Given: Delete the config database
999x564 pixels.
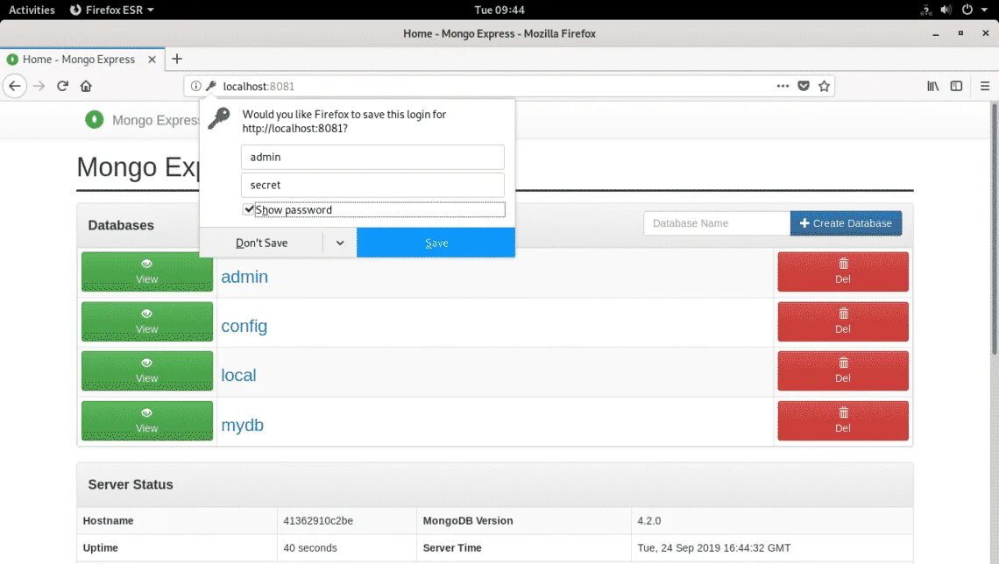Looking at the screenshot, I should coord(843,321).
